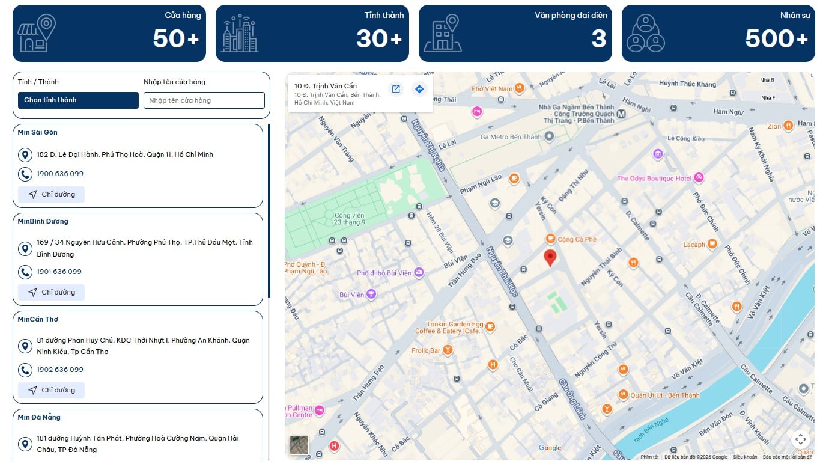Click the people icon in 'Nhân sự' card
The width and height of the screenshot is (826, 467).
tap(646, 33)
